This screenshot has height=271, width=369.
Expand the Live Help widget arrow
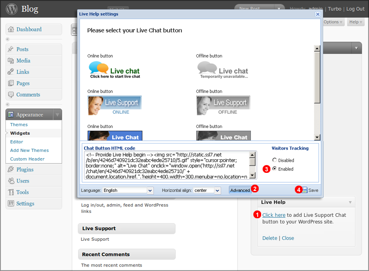tap(350, 202)
